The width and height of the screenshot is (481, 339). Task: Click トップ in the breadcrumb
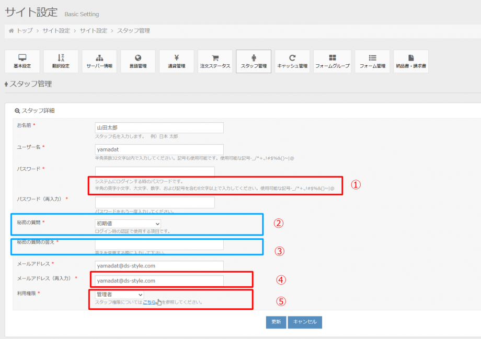tap(24, 31)
